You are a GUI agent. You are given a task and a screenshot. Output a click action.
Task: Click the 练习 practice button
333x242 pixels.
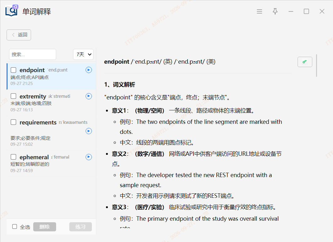[x=81, y=227]
